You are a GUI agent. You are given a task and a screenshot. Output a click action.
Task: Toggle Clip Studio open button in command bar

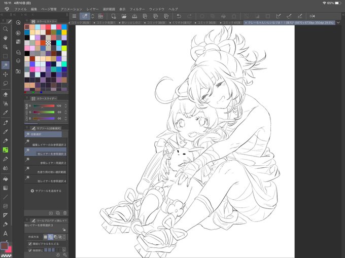85,16
